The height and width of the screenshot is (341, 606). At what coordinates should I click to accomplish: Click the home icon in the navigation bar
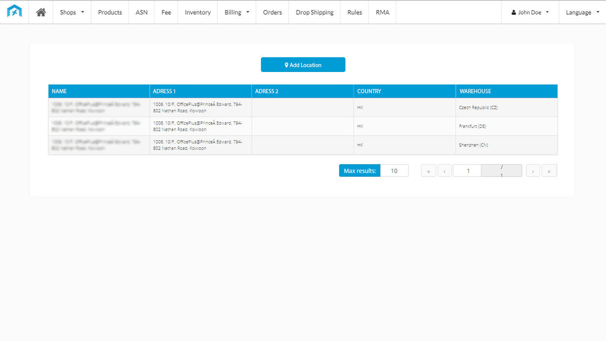tap(40, 12)
